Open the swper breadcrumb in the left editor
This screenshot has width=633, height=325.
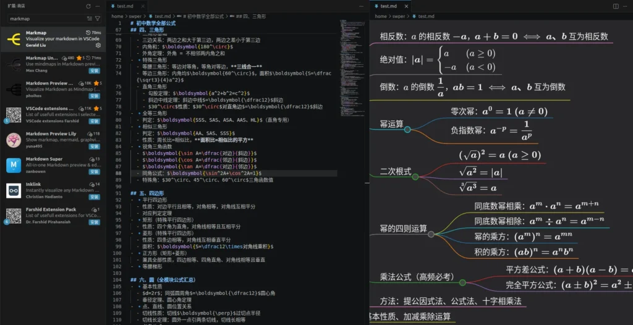click(x=136, y=16)
